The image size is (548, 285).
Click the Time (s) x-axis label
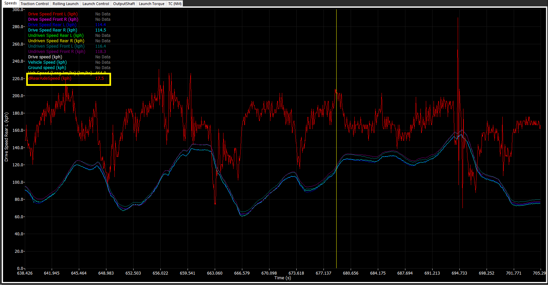click(283, 278)
